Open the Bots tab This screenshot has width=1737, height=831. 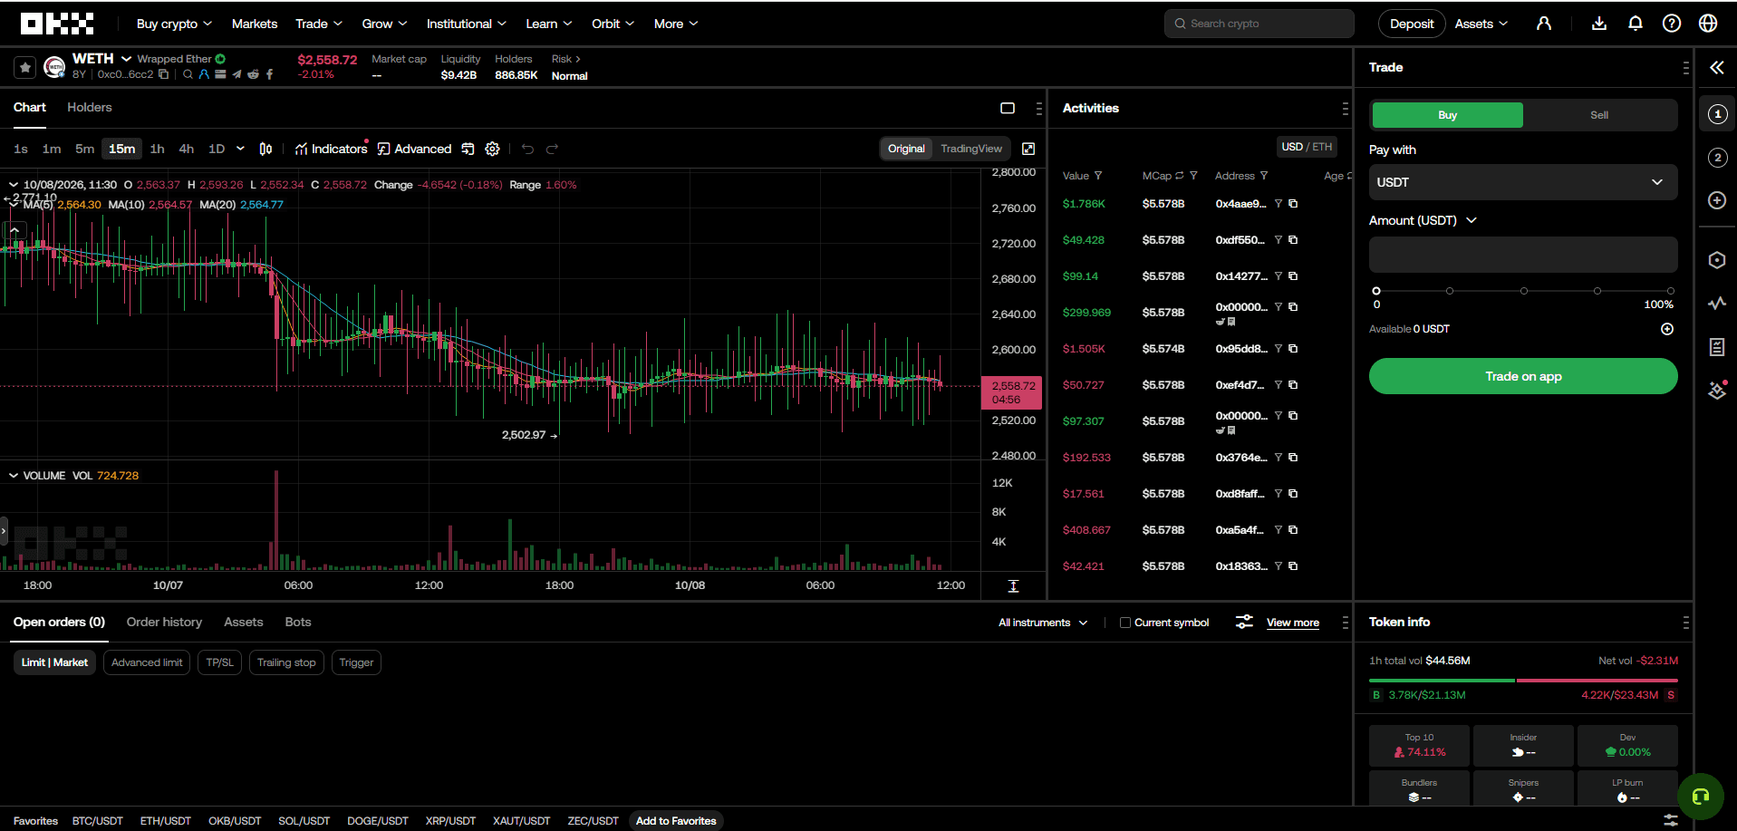(x=298, y=622)
